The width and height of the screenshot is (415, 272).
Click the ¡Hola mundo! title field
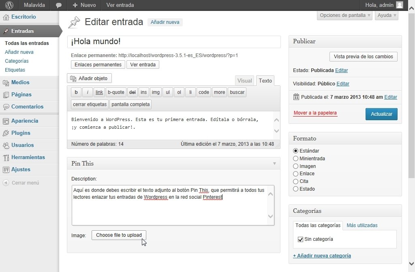174,42
